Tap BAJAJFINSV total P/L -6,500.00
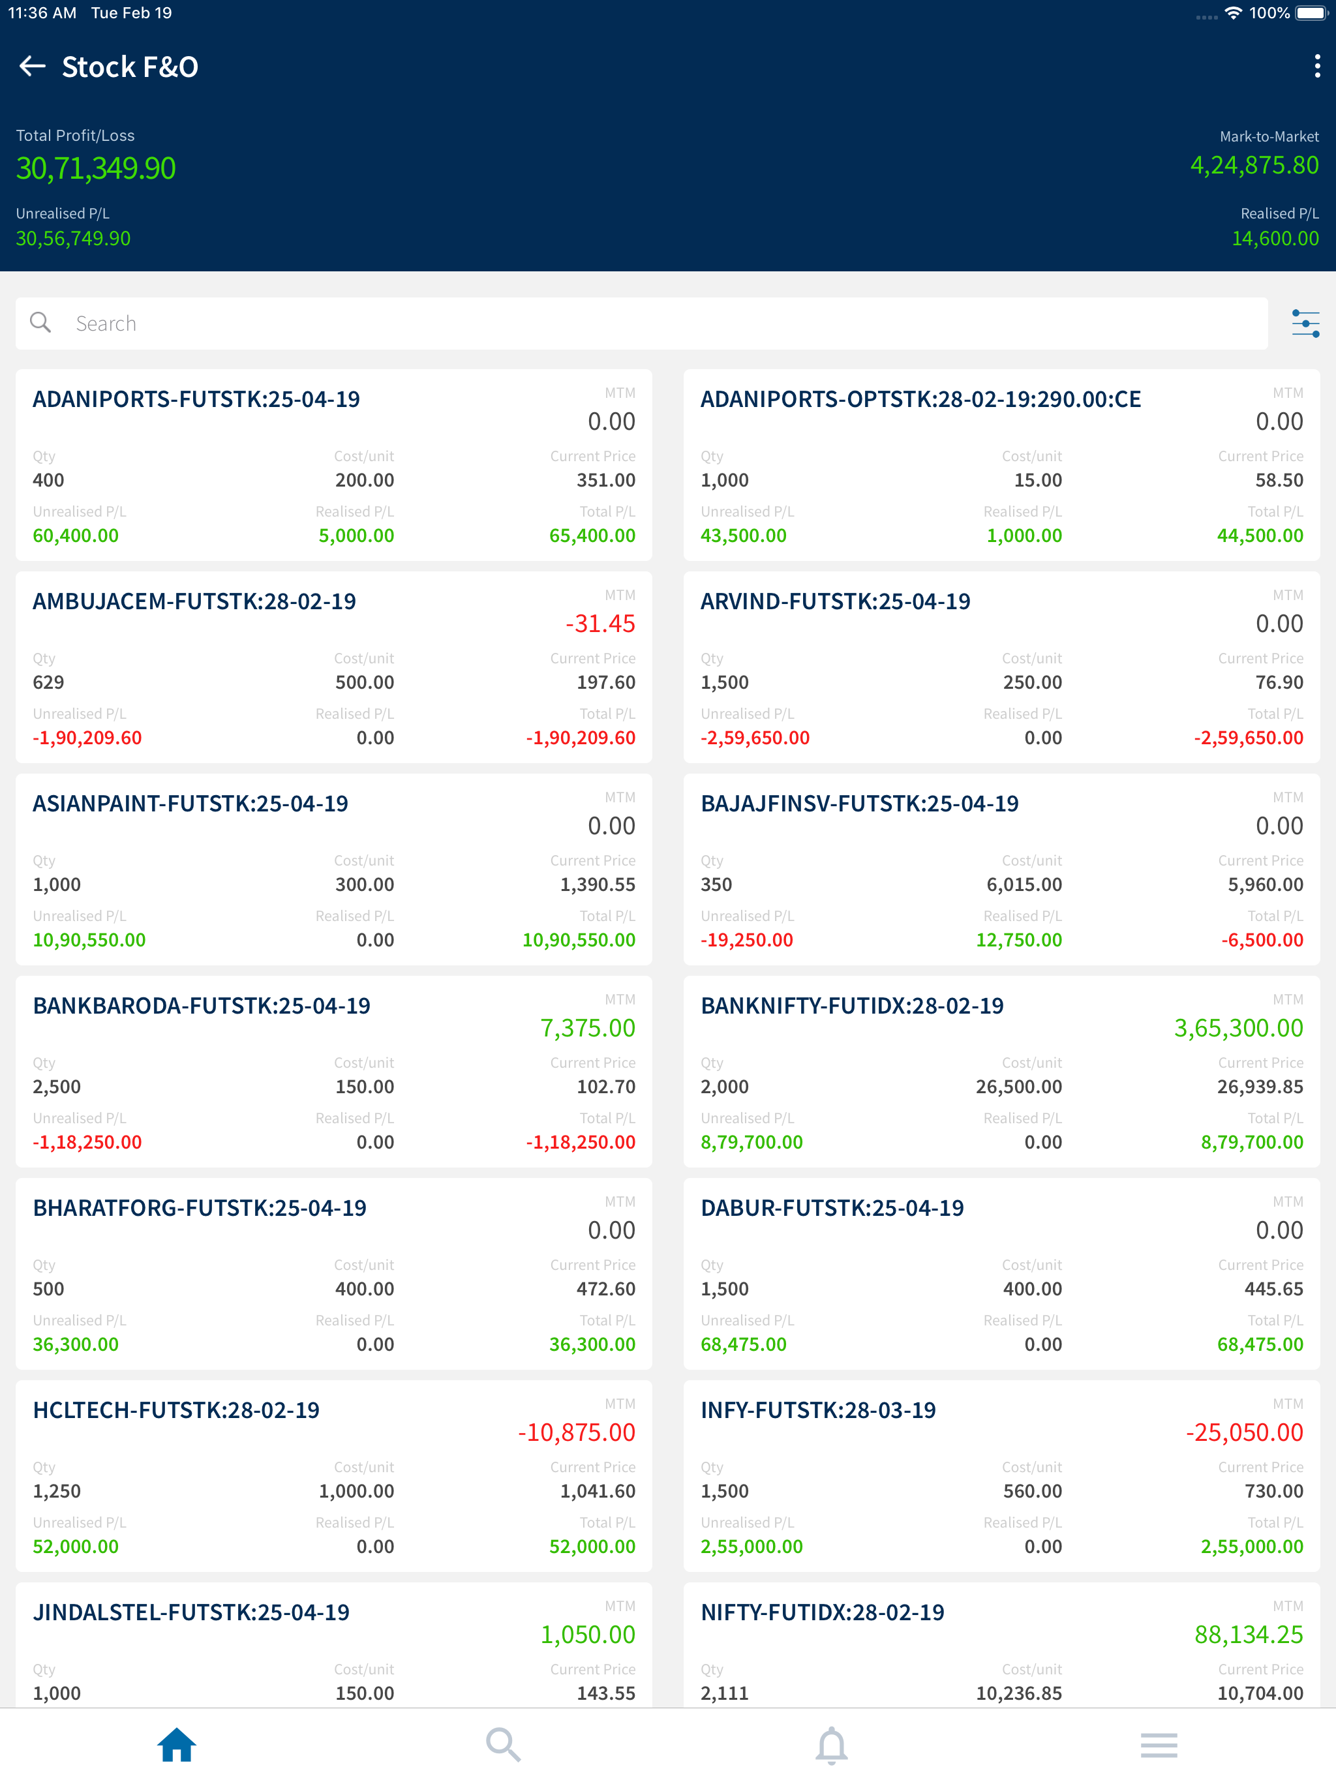 [1262, 940]
